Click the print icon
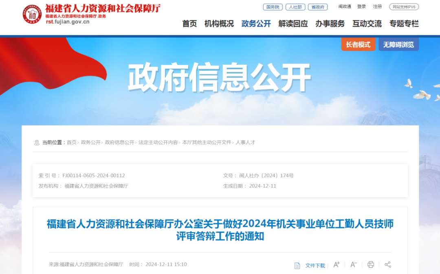This screenshot has width=440, height=274. click(x=371, y=265)
